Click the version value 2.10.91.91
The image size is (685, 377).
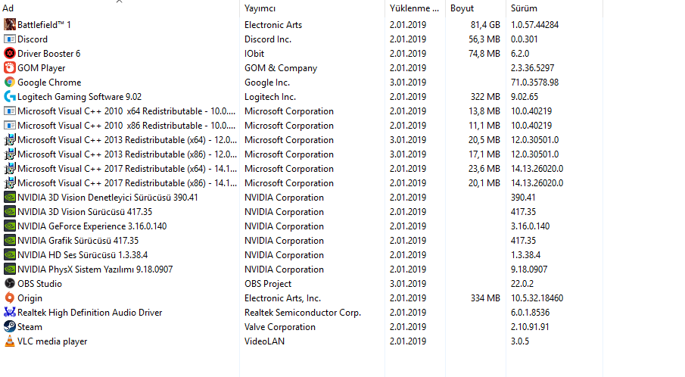(x=530, y=327)
